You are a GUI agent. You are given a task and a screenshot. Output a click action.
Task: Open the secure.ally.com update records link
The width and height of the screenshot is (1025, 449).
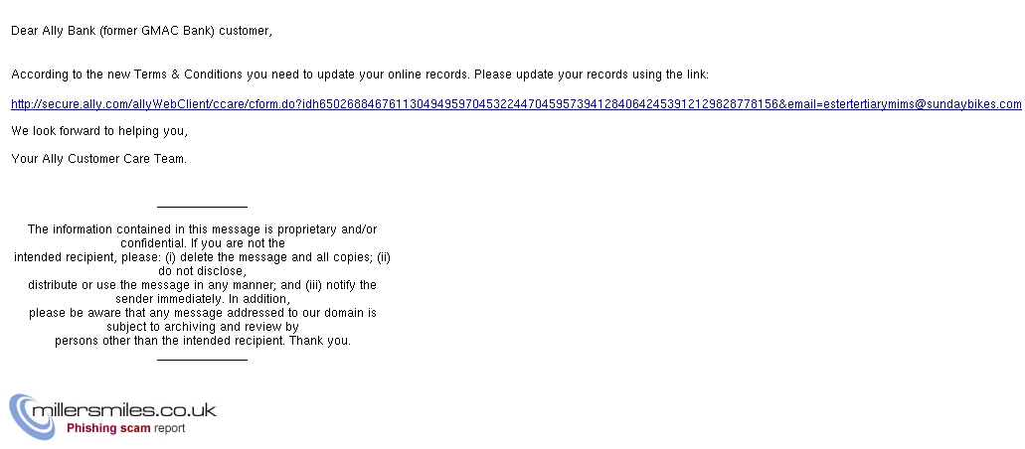(516, 104)
